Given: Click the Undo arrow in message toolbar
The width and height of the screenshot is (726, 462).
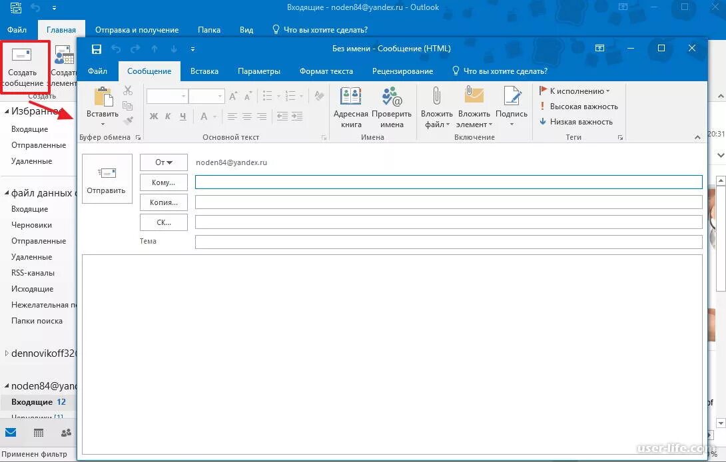Looking at the screenshot, I should point(116,49).
